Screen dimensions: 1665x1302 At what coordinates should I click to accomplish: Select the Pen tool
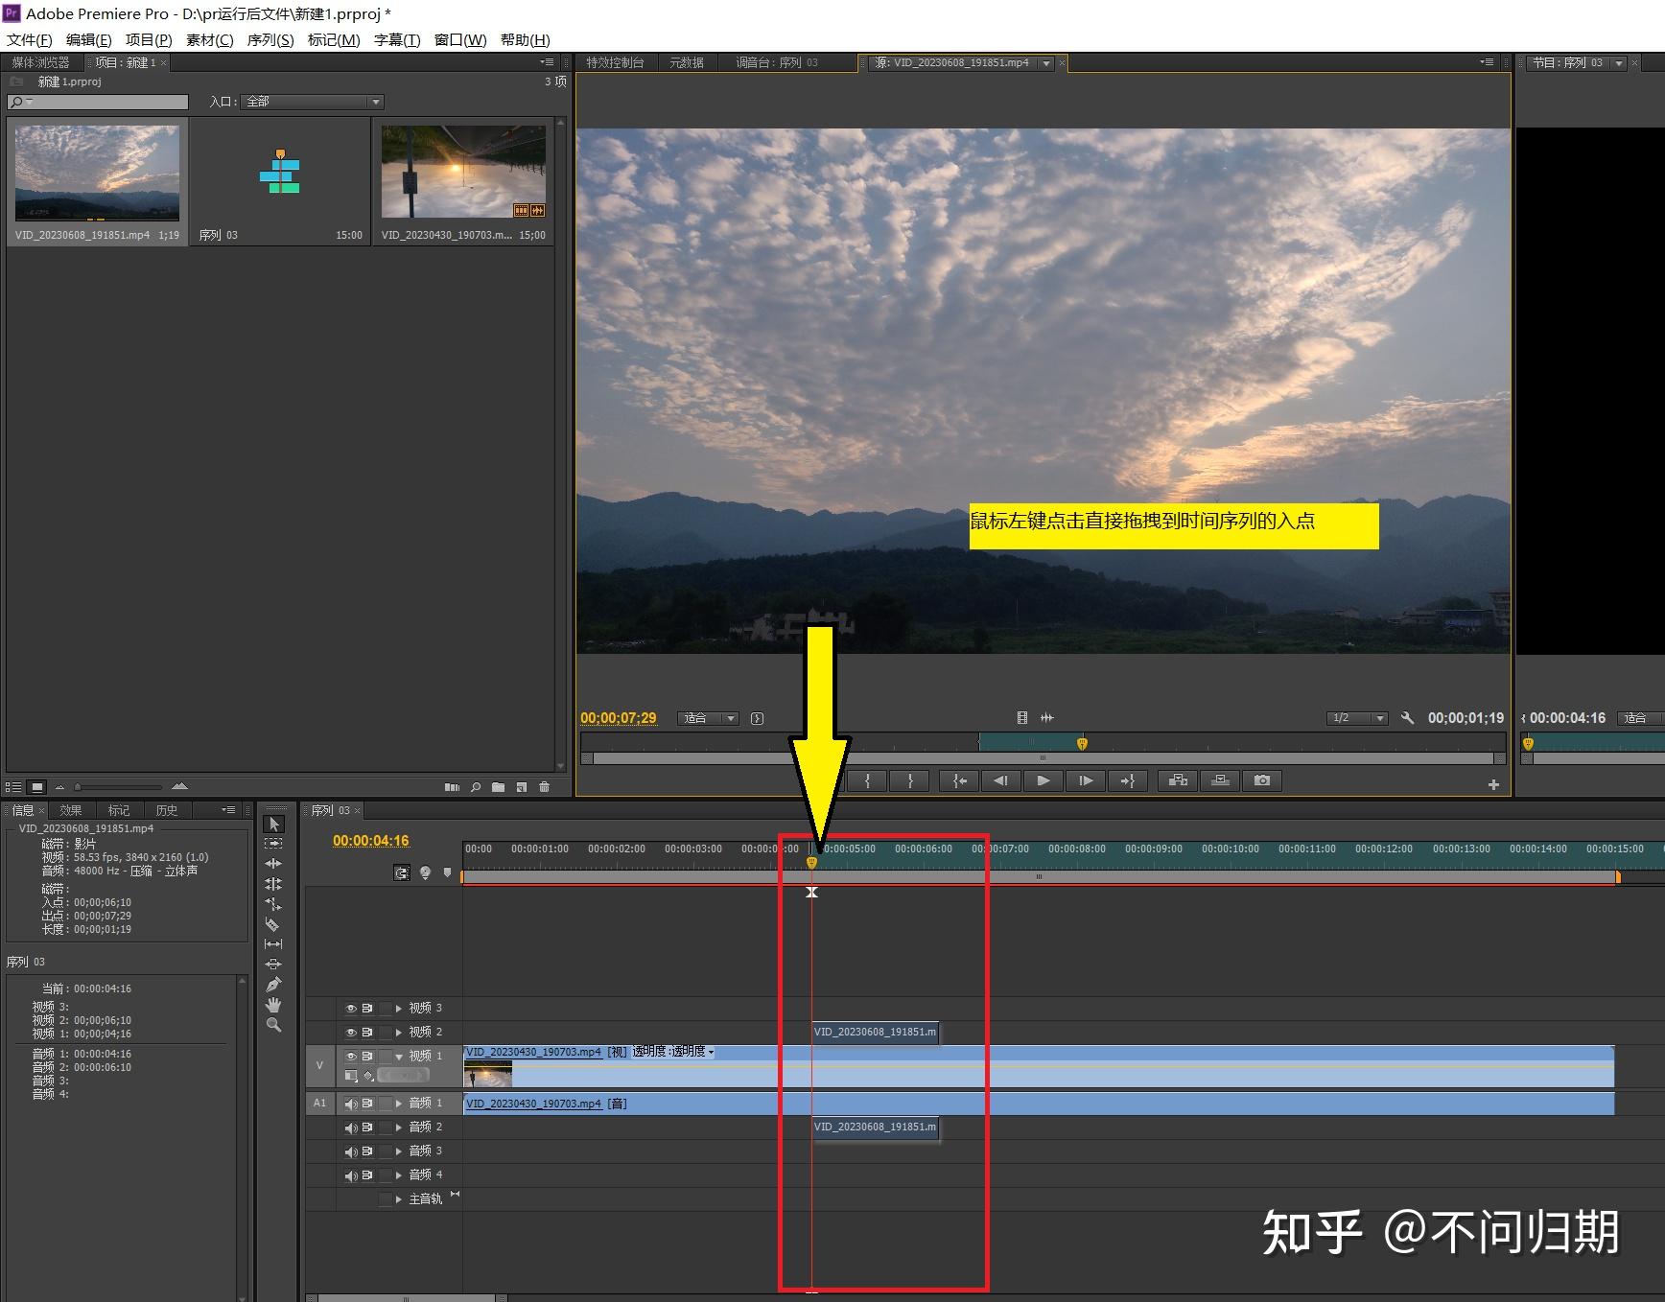(273, 985)
